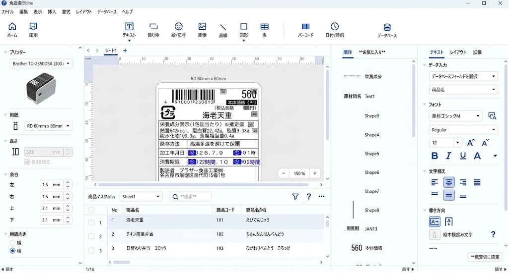Image resolution: width=509 pixels, height=273 pixels.
Task: Select the テキスト text tool
Action: point(129,30)
